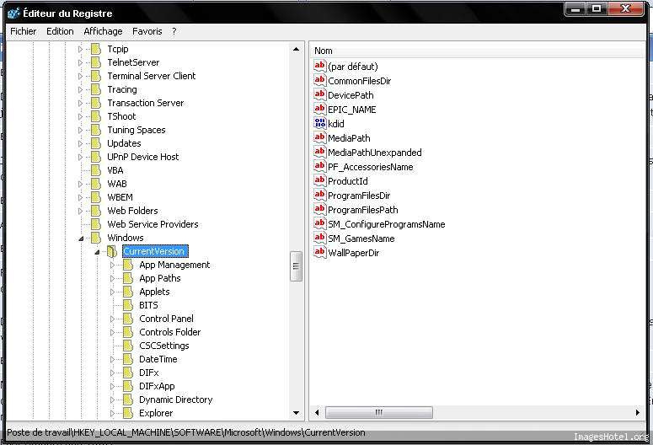
Task: Open the Affichage menu
Action: point(103,31)
